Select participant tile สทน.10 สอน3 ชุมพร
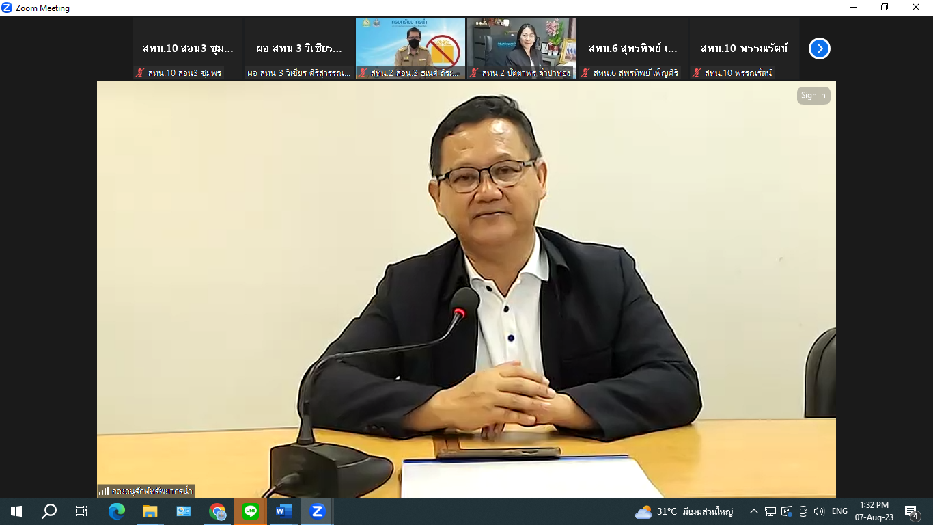Image resolution: width=933 pixels, height=525 pixels. click(188, 49)
